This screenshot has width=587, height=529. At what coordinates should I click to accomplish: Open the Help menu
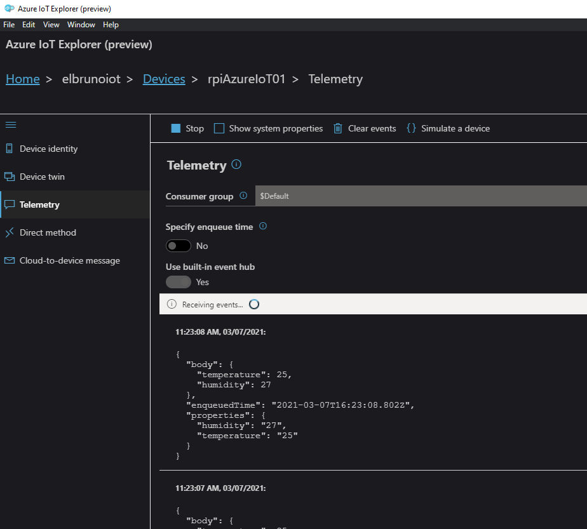[x=111, y=25]
